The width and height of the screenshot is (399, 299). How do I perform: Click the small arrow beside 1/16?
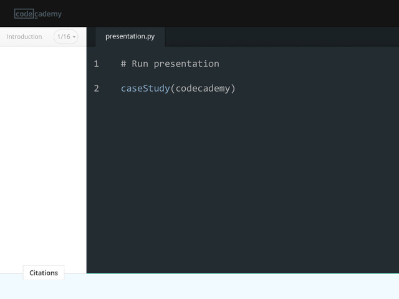[74, 37]
